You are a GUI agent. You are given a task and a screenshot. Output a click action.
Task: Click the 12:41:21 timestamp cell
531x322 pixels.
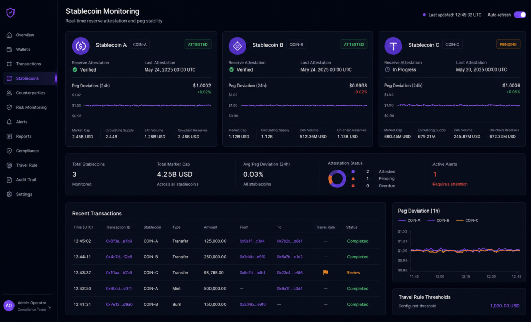(82, 304)
